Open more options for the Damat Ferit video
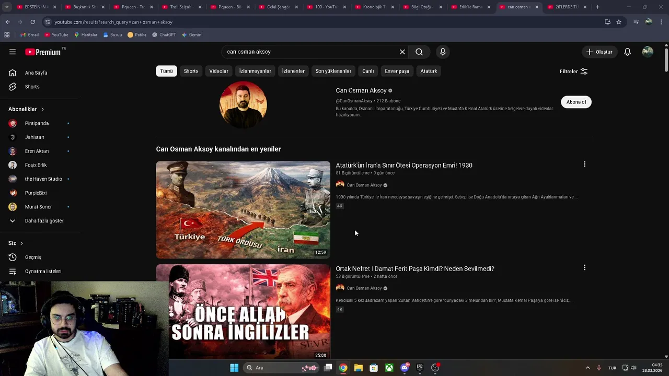This screenshot has width=669, height=376. coord(584,267)
